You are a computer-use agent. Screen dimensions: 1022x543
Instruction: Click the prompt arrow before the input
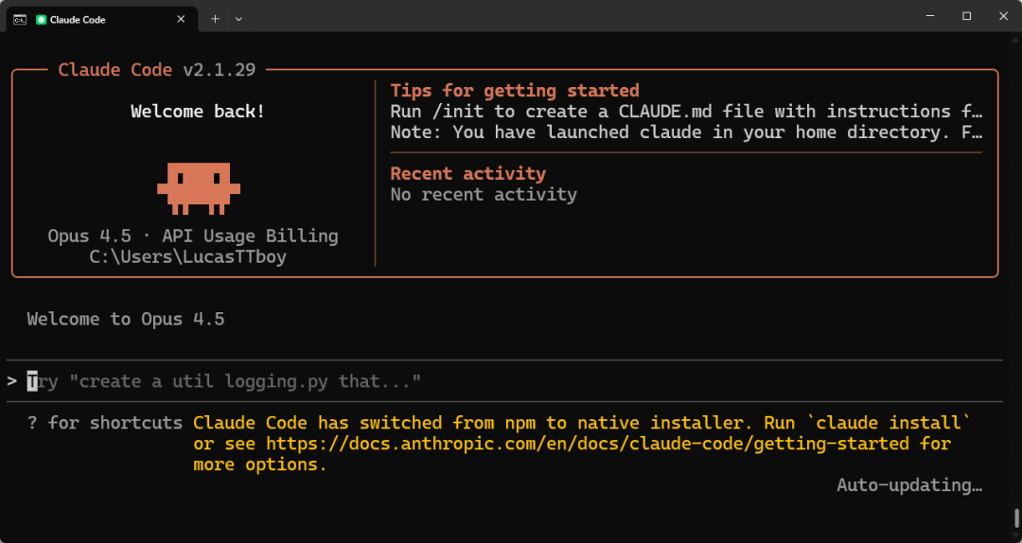click(11, 381)
